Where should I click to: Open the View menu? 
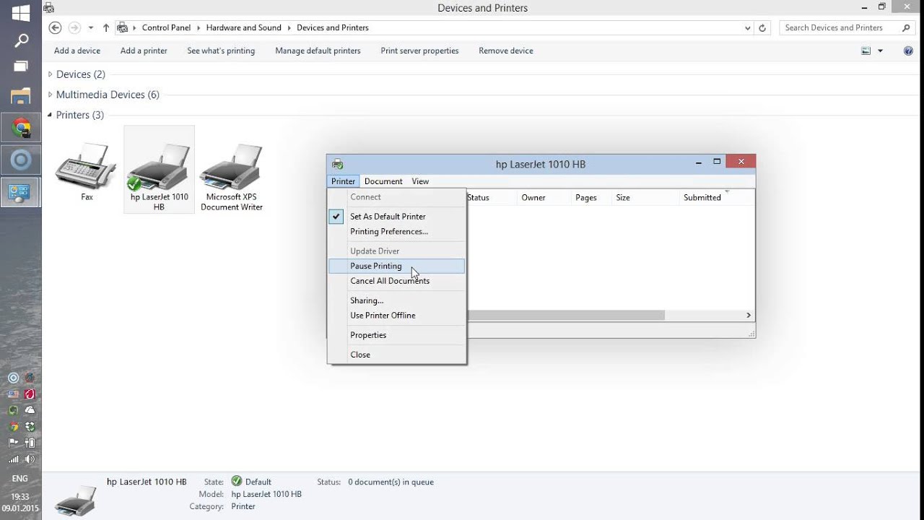coord(420,181)
